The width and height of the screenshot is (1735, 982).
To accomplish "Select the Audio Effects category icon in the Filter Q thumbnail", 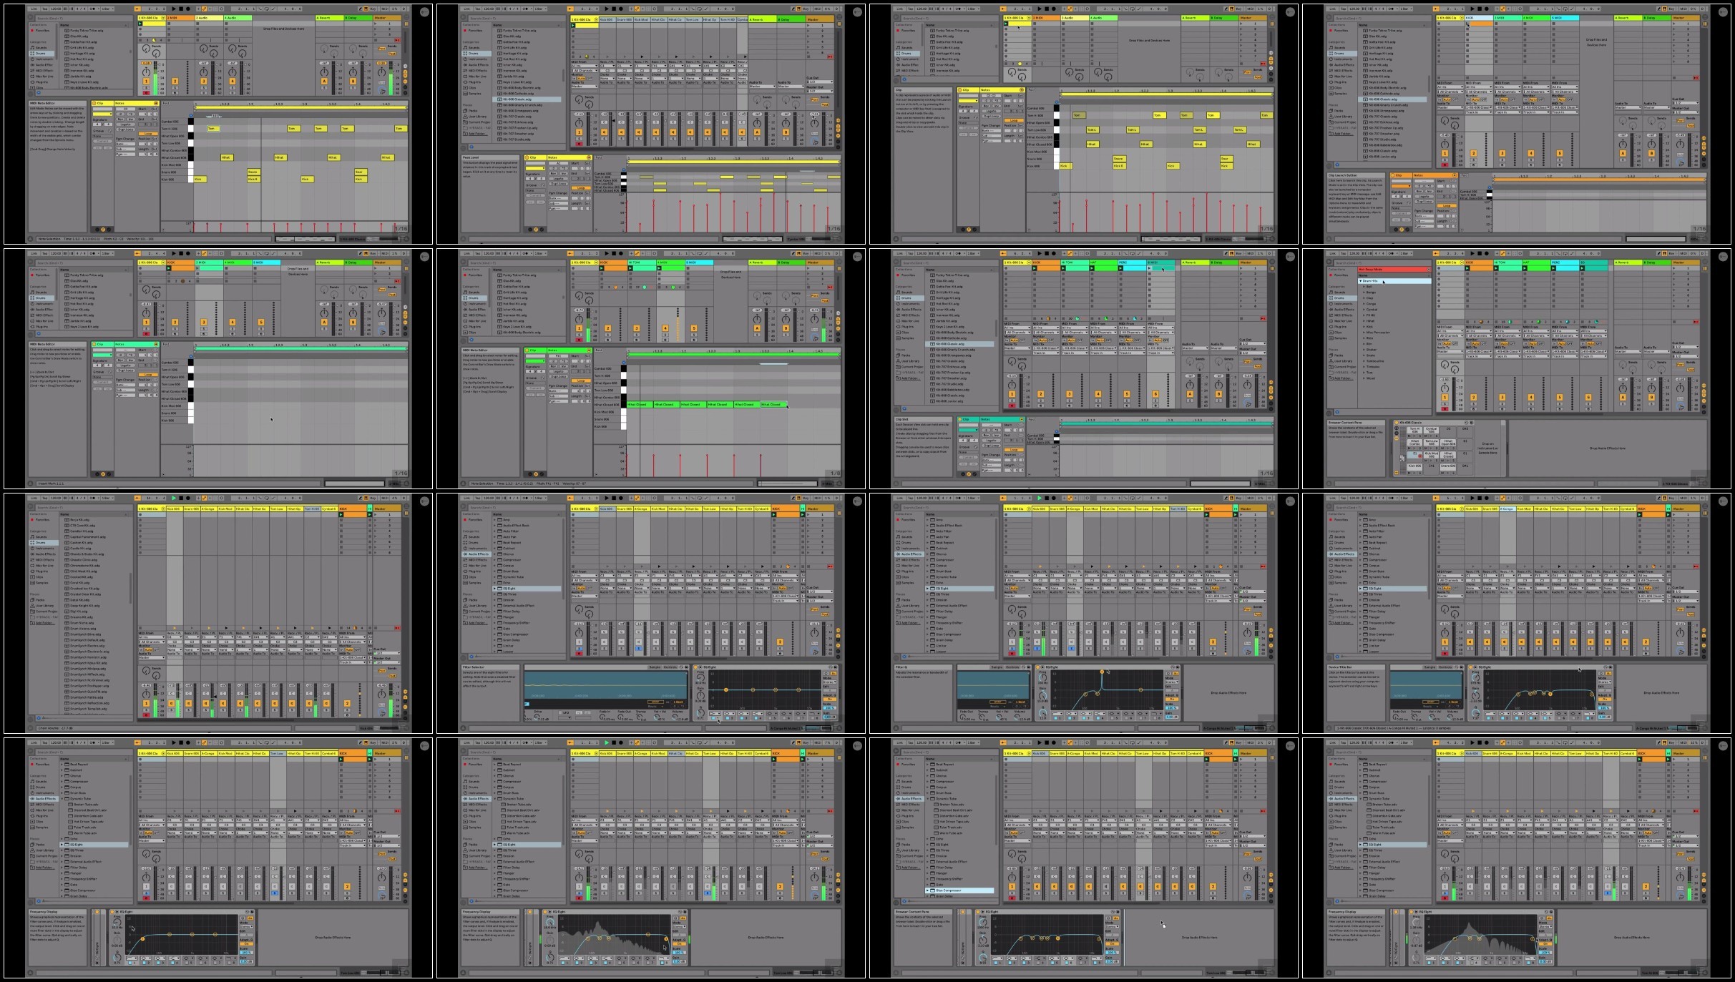I will [x=898, y=554].
